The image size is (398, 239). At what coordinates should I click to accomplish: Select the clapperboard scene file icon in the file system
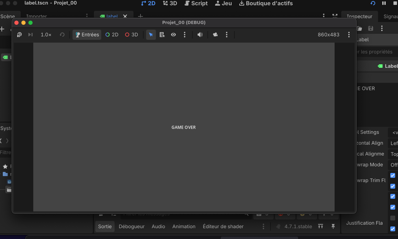tap(9, 190)
